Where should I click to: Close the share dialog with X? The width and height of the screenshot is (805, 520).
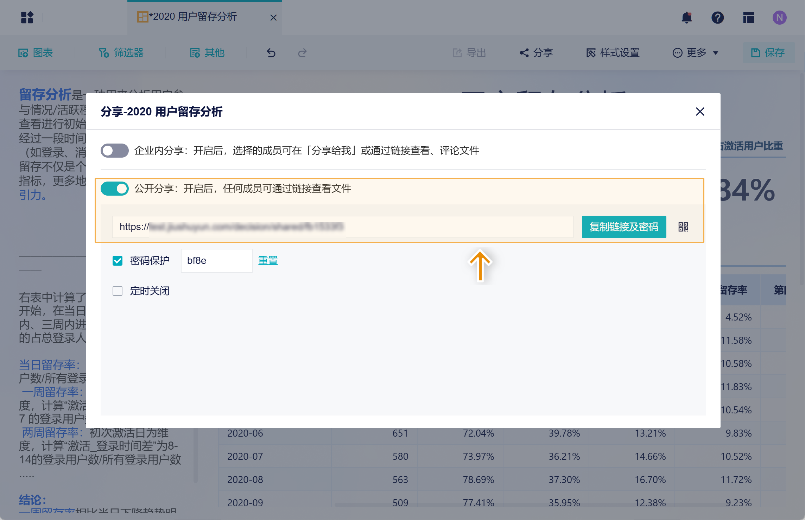[x=700, y=112]
